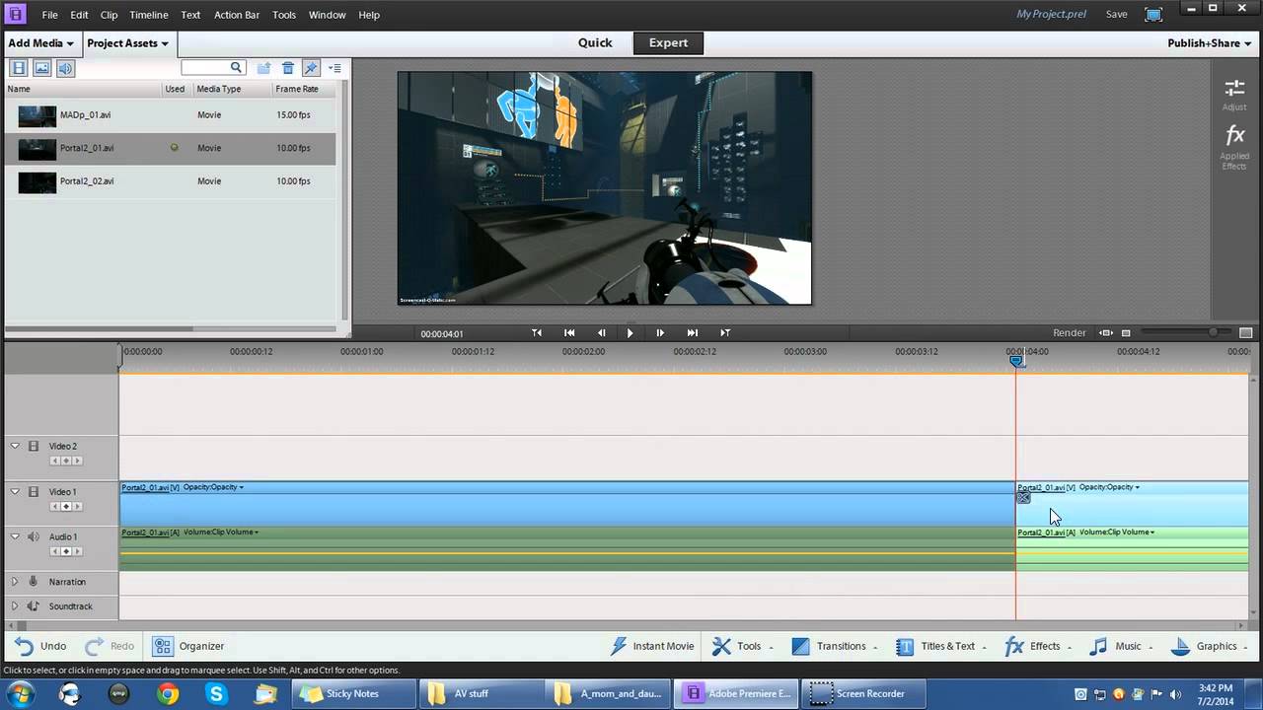This screenshot has width=1263, height=710.
Task: Open the Add Media dropdown
Action: [40, 43]
